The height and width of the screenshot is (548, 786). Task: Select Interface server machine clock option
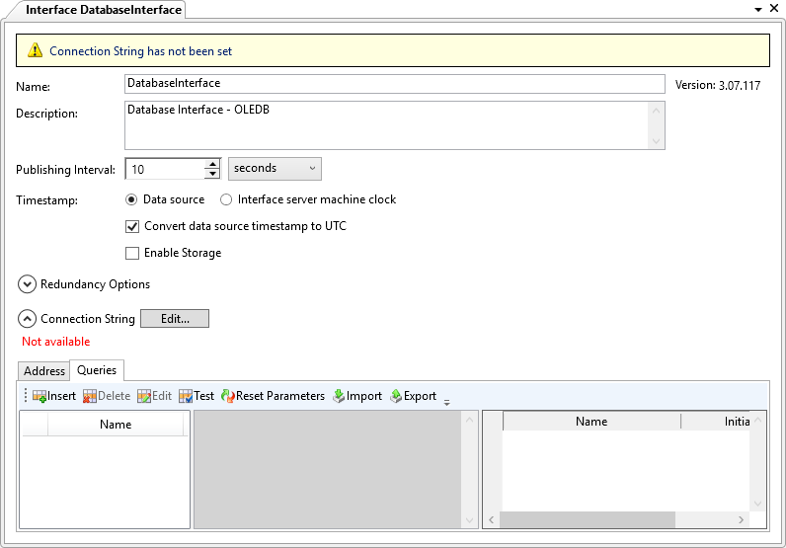(226, 199)
